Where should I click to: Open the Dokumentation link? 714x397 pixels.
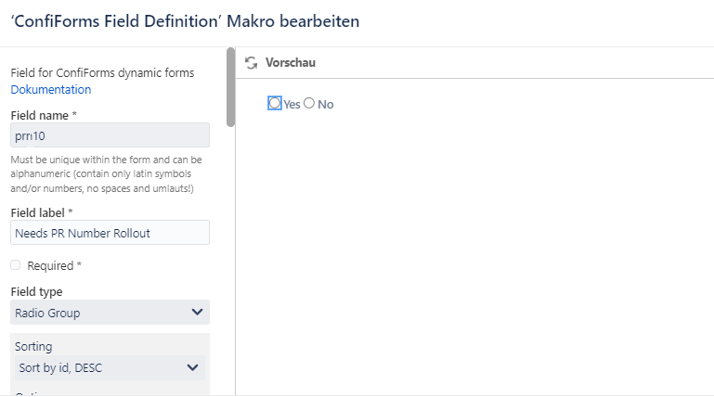point(51,90)
